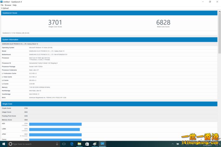The width and height of the screenshot is (221, 147).
Task: Click the 'AES' benchmark label
Action: click(x=4, y=123)
